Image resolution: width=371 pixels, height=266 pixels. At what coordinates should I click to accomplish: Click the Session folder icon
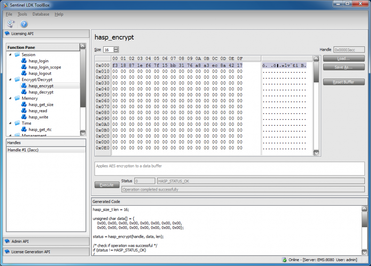pos(17,55)
